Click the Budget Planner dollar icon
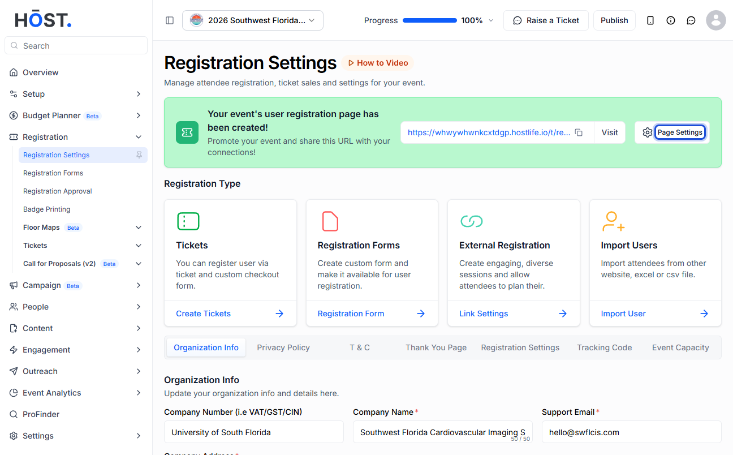733x455 pixels. pyautogui.click(x=14, y=115)
